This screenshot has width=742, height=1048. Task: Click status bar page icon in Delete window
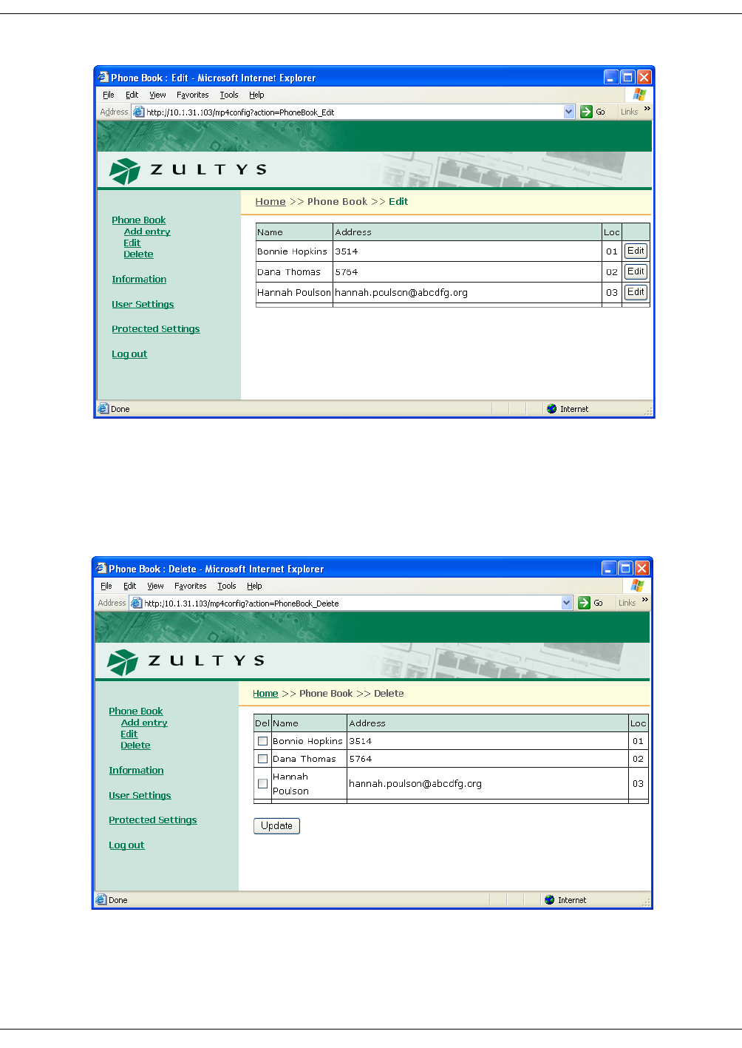click(x=101, y=899)
